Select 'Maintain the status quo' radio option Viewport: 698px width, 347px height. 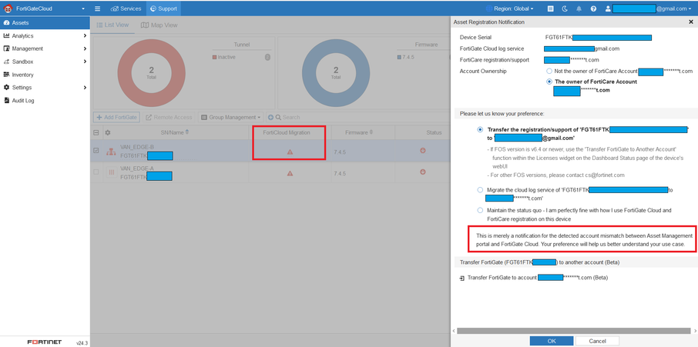pyautogui.click(x=480, y=210)
